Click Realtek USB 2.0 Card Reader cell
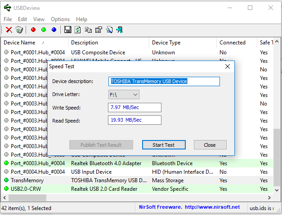 104,189
